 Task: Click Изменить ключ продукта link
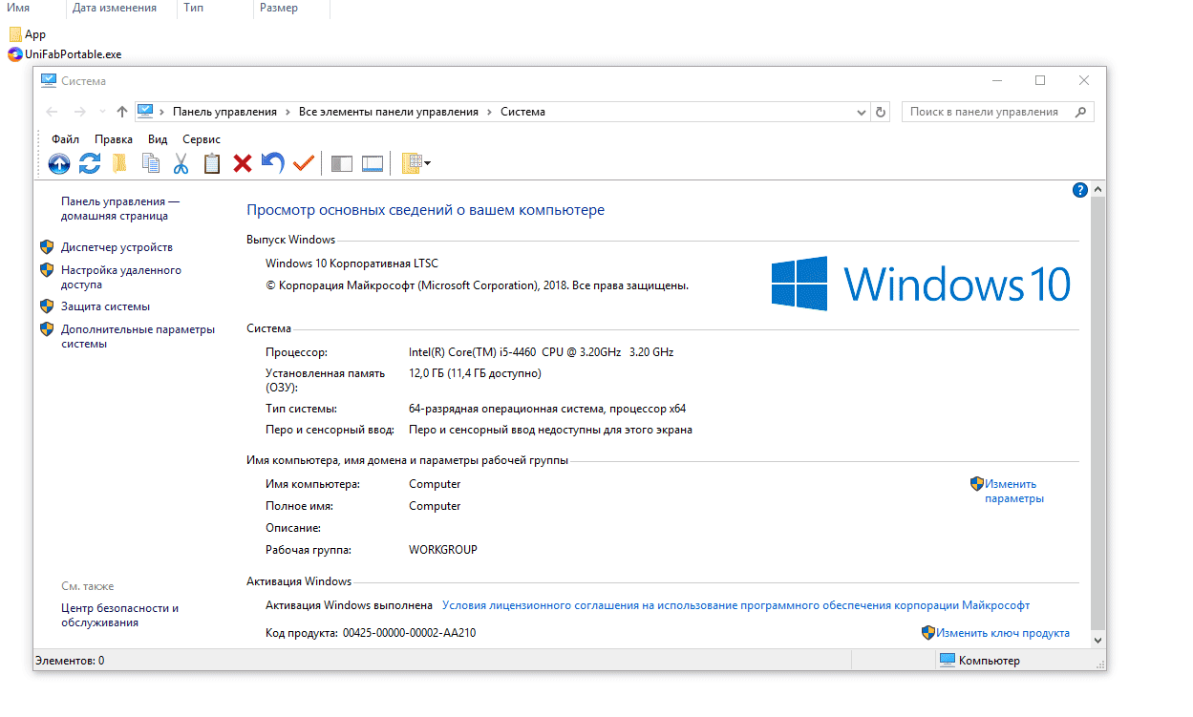tap(1002, 633)
